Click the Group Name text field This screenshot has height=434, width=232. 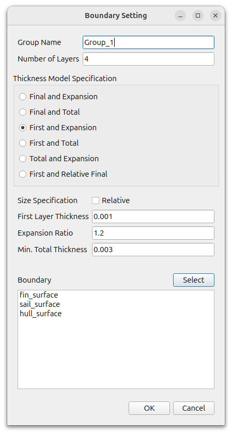(x=148, y=42)
